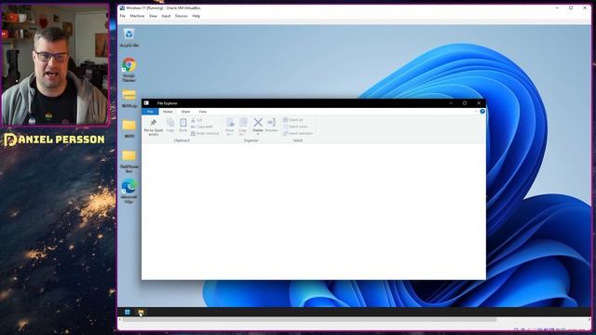Open VirtualBox View menu
The height and width of the screenshot is (335, 596).
click(x=153, y=16)
